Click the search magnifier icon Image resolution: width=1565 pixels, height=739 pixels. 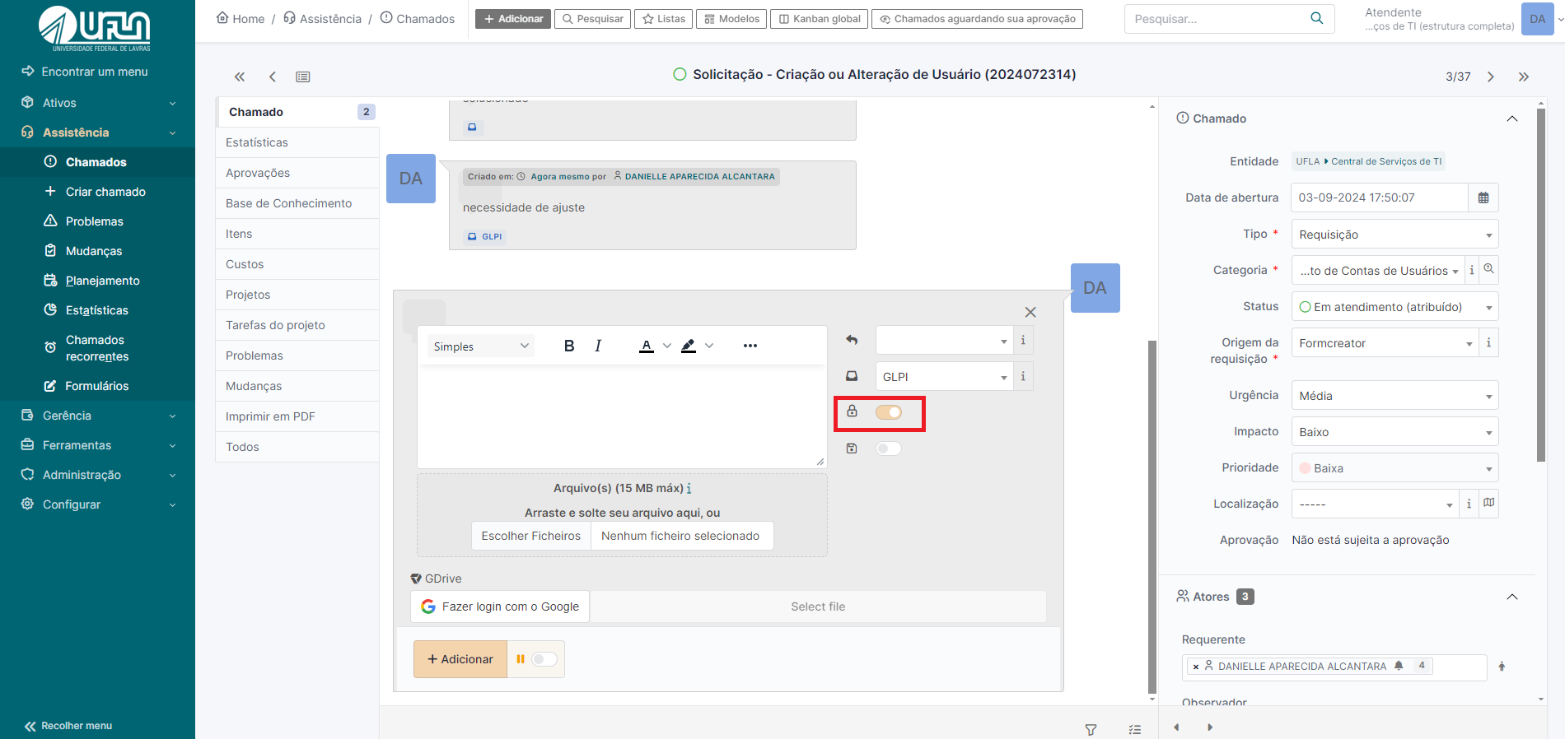pos(1316,18)
